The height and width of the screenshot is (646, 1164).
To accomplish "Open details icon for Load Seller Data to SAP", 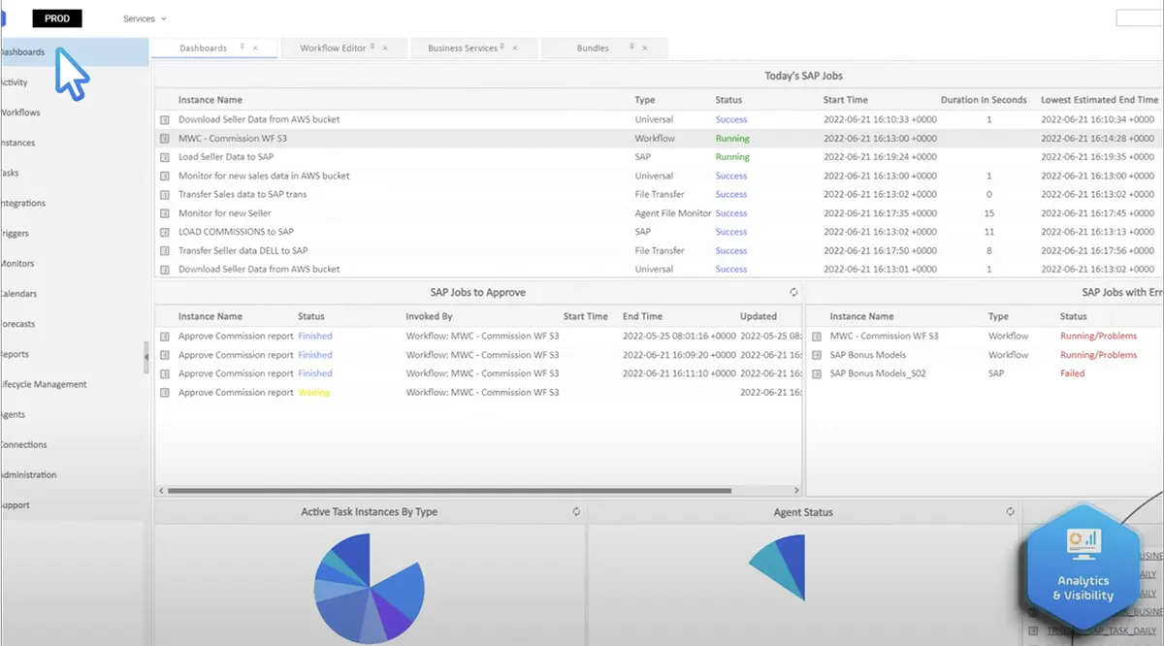I will click(165, 157).
